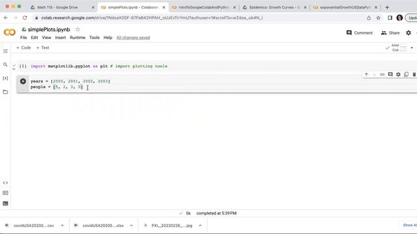The image size is (417, 234).
Task: Add a new Code cell
Action: pos(23,47)
